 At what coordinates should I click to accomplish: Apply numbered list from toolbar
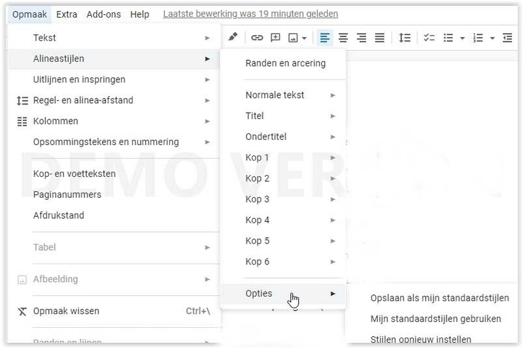click(478, 38)
